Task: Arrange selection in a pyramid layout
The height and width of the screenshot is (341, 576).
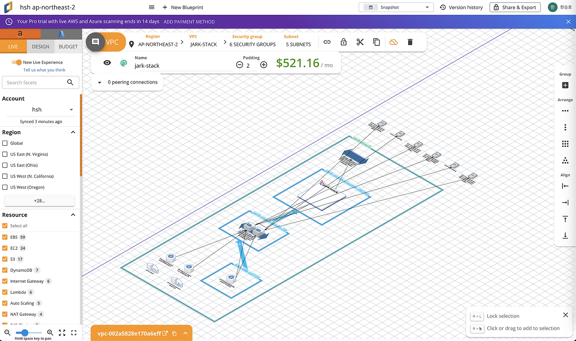Action: [x=565, y=160]
